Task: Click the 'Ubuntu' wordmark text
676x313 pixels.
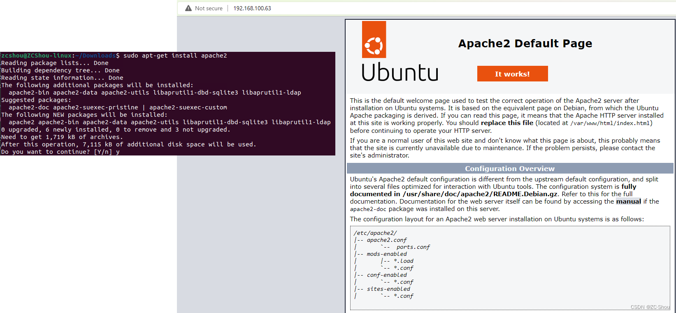Action: (x=400, y=72)
